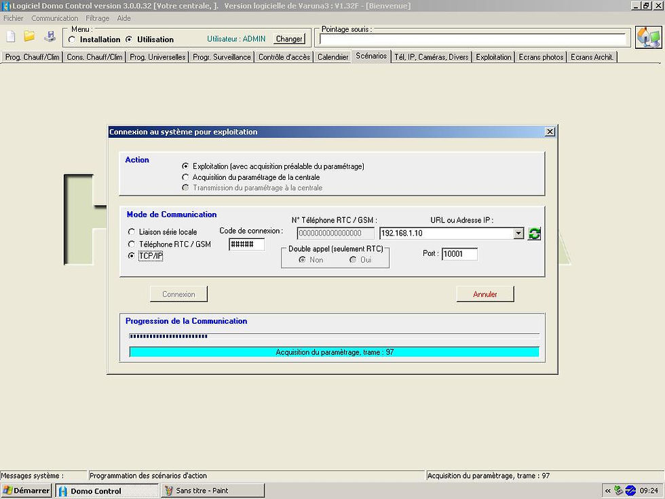Click the Code de connexion field
The height and width of the screenshot is (499, 665).
247,244
